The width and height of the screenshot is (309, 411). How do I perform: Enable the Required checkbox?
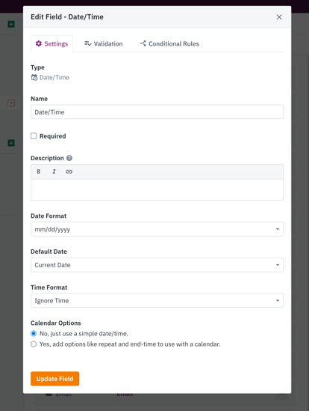[34, 136]
